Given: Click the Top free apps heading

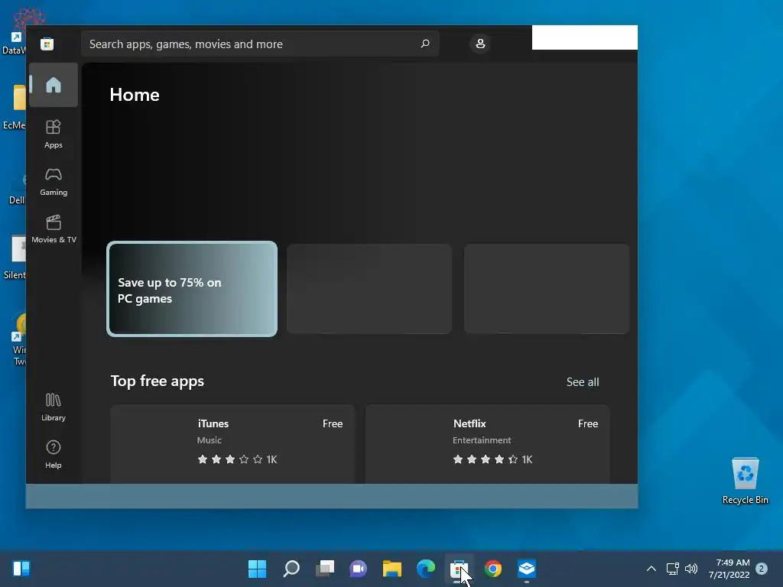Looking at the screenshot, I should (x=158, y=381).
